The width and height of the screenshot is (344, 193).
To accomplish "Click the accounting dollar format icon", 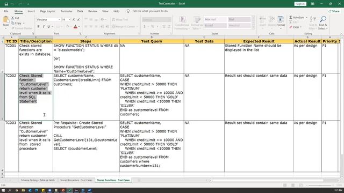I will click(145, 26).
